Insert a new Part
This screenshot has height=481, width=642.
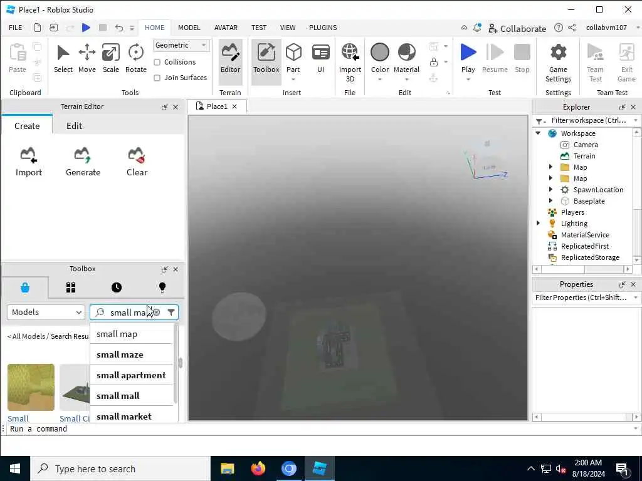point(293,59)
